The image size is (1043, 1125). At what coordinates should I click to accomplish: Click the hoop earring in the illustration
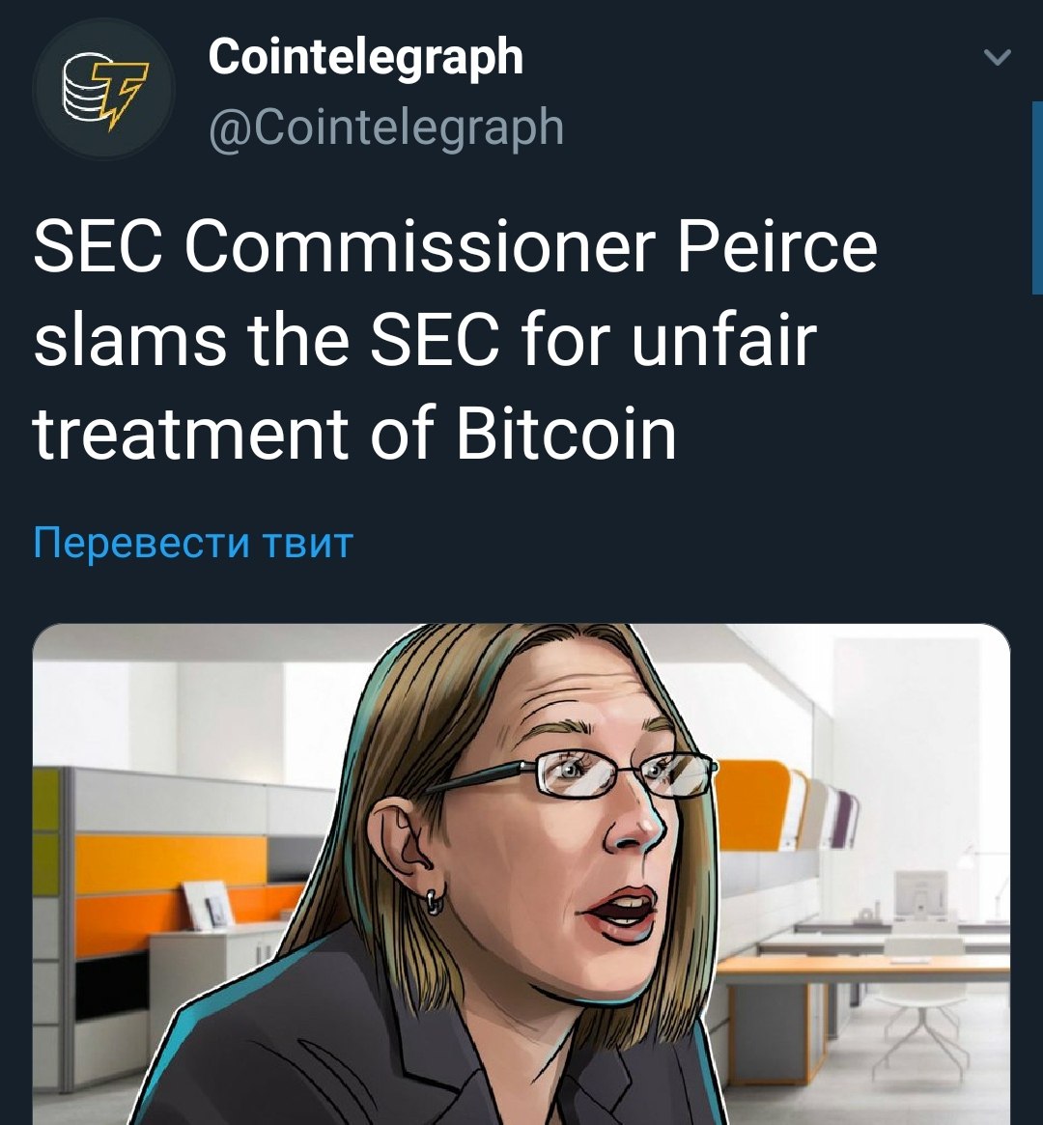coord(436,901)
